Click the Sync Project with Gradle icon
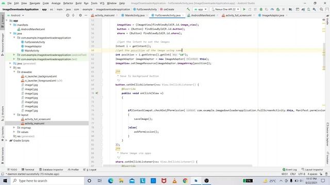The width and height of the screenshot is (330, 185). pyautogui.click(x=303, y=9)
